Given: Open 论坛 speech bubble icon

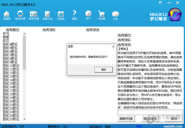Looking at the screenshot, I should coord(115,16).
